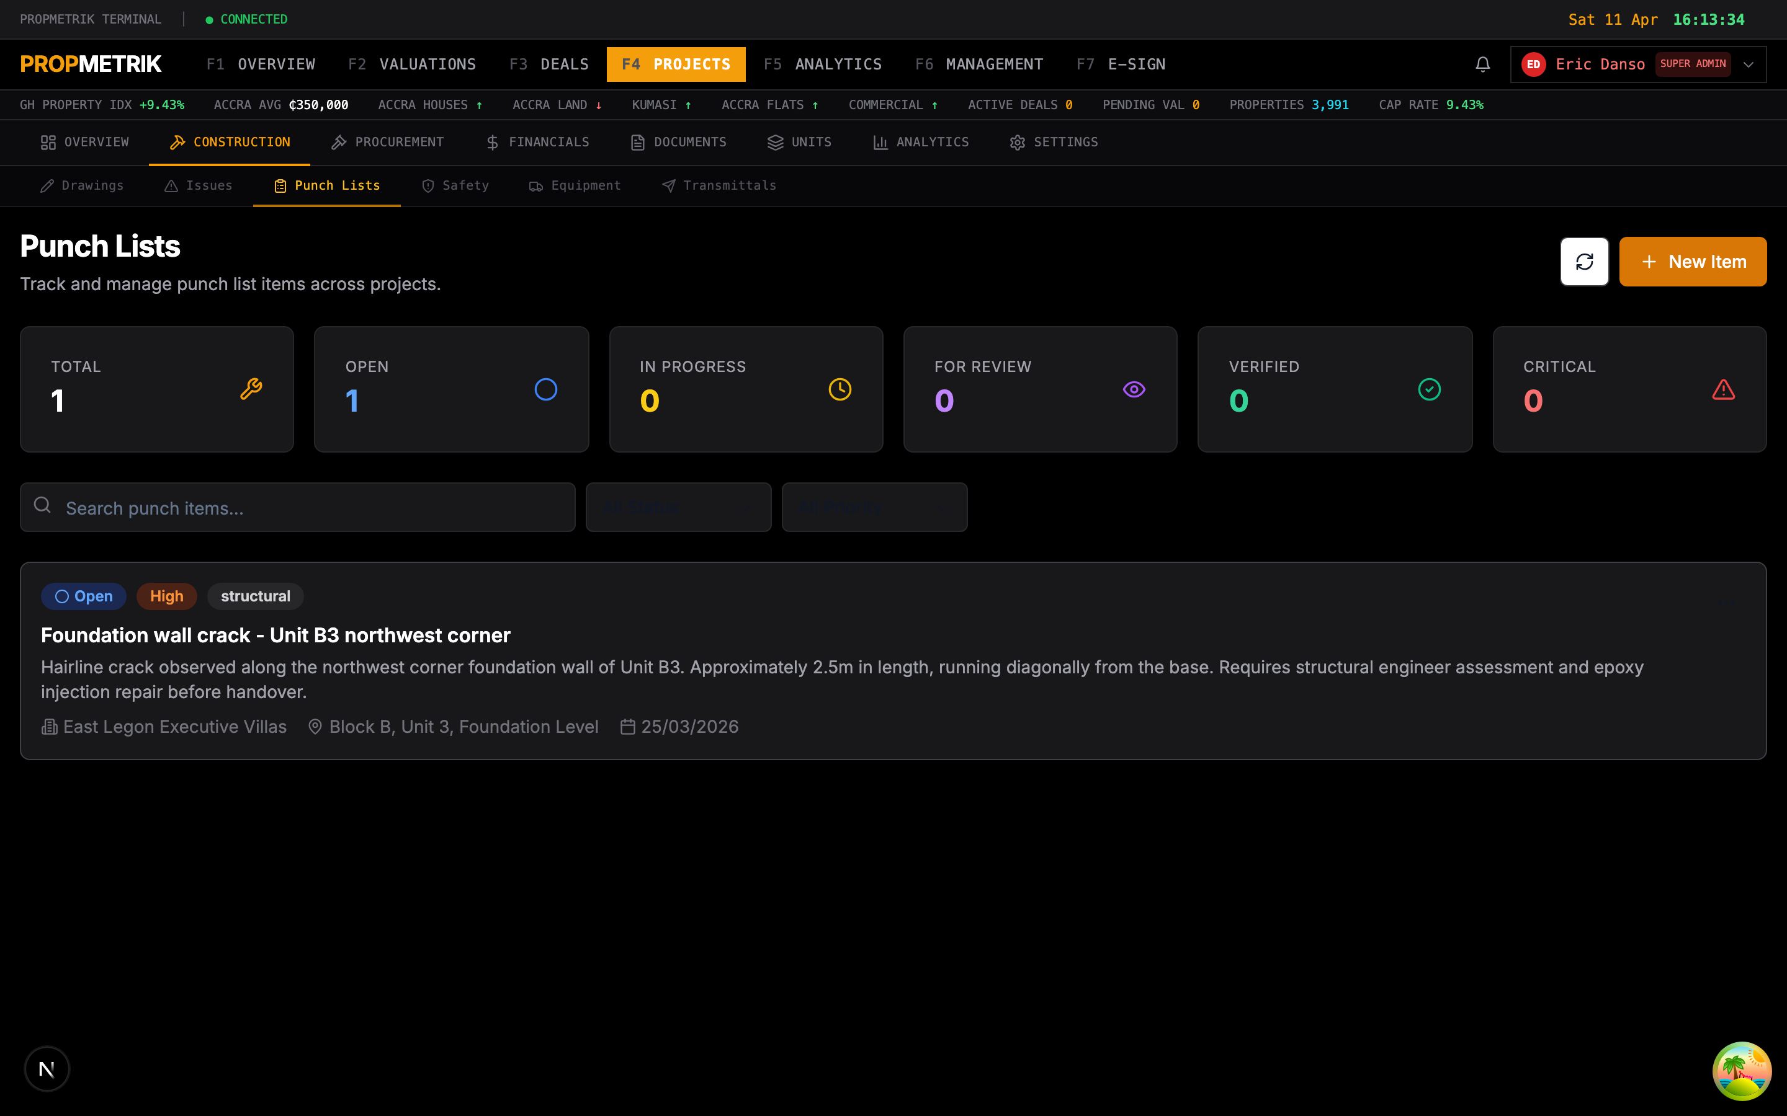Screen dimensions: 1787x1116
Task: Click the calendar icon beside 25/03/2026
Action: coord(628,727)
